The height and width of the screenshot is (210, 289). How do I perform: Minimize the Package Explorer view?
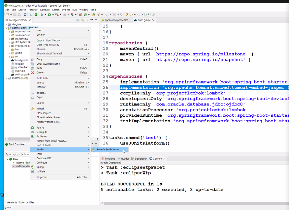(x=91, y=19)
